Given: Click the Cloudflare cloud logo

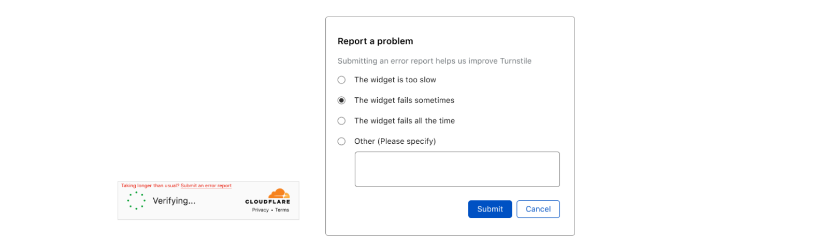Looking at the screenshot, I should (279, 194).
